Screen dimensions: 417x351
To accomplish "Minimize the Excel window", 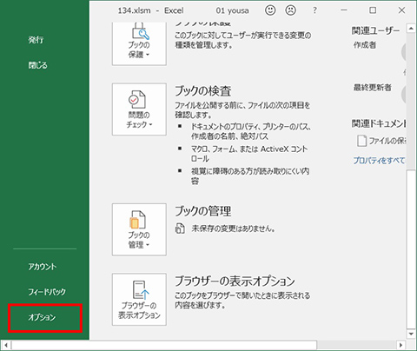I will [x=344, y=10].
